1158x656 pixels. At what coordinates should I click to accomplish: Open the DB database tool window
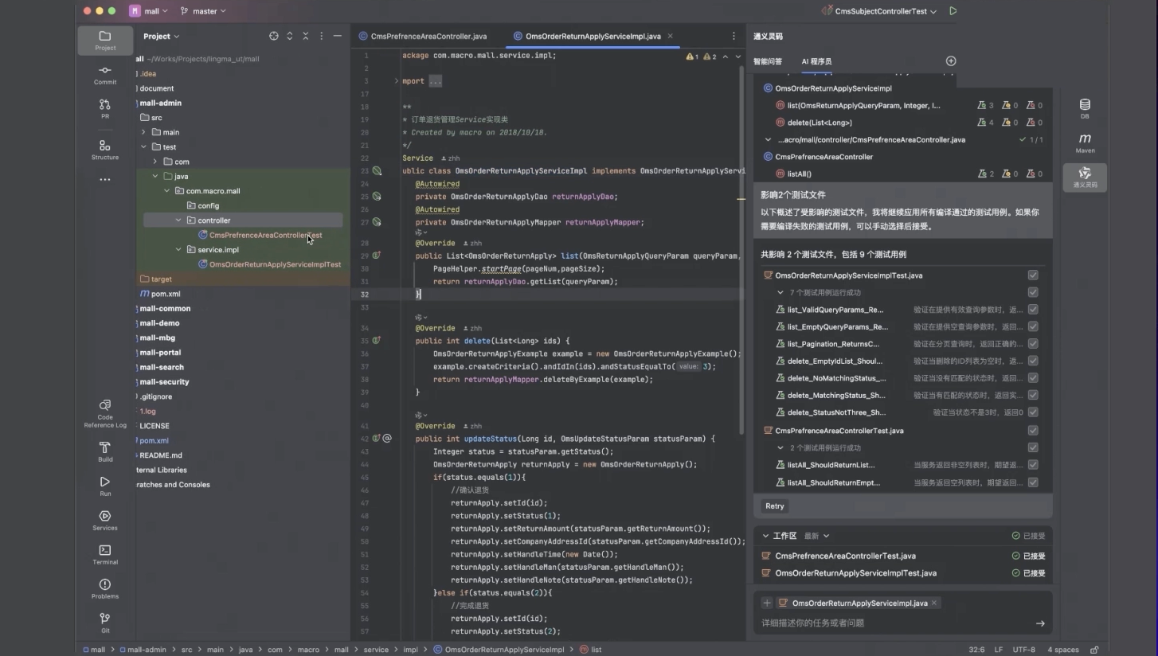coord(1085,108)
